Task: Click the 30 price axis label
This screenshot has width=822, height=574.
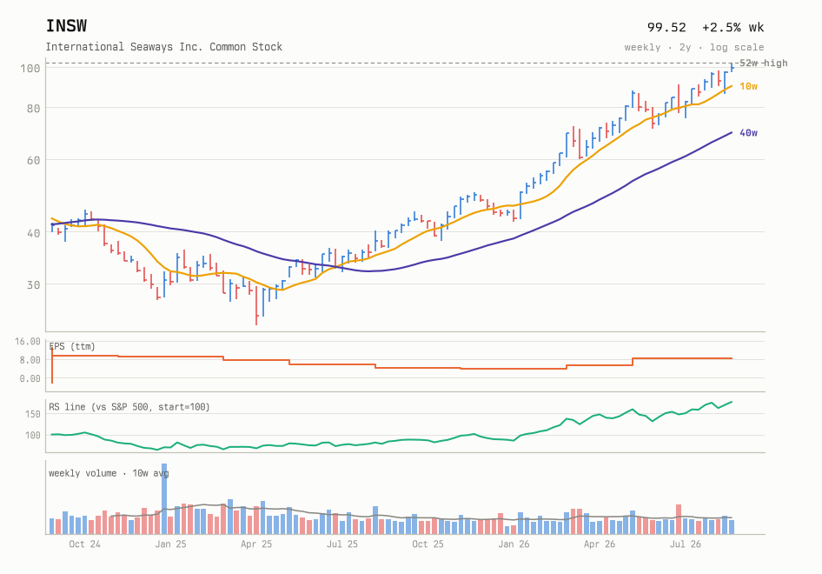Action: click(x=33, y=285)
